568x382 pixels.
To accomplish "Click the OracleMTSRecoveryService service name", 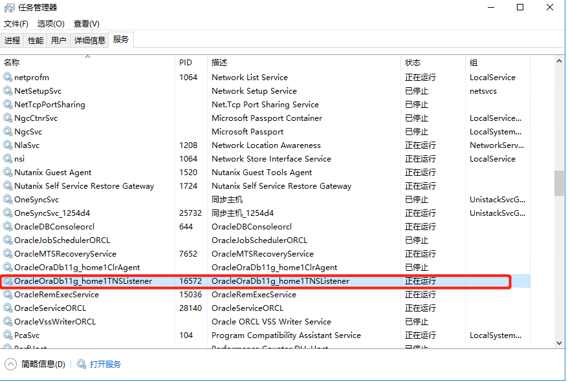I will click(65, 254).
